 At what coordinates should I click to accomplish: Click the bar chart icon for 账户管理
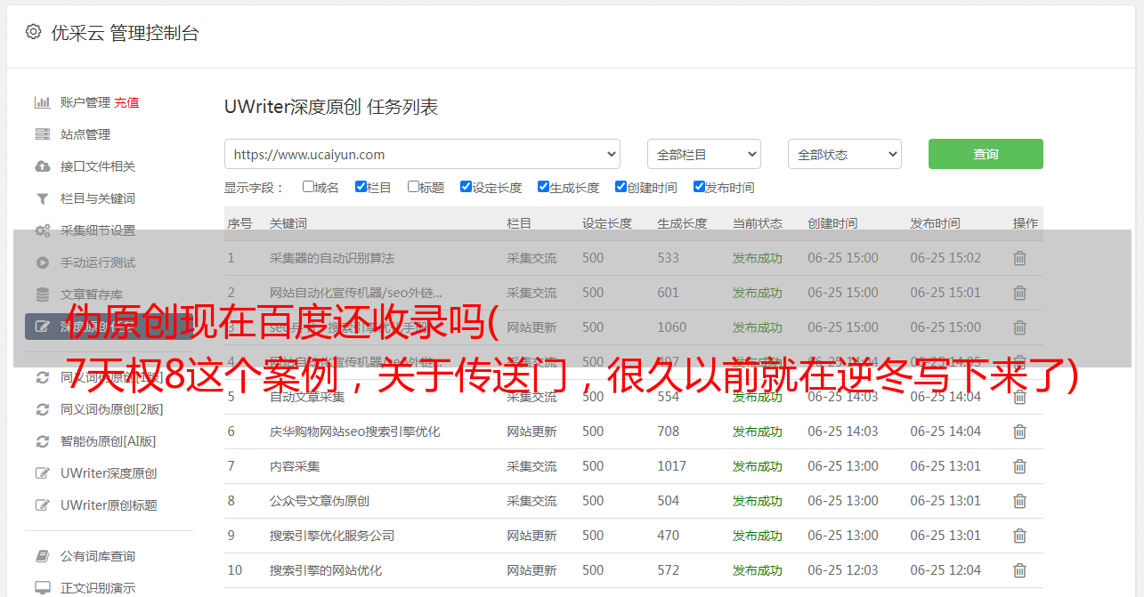[x=42, y=102]
